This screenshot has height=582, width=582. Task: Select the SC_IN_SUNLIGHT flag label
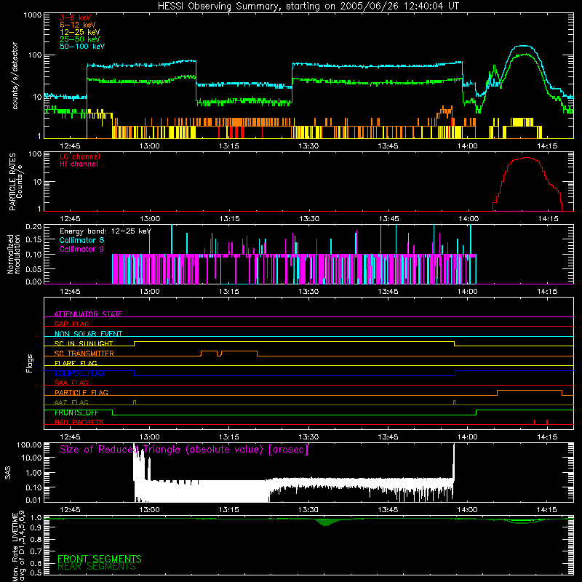(x=84, y=343)
